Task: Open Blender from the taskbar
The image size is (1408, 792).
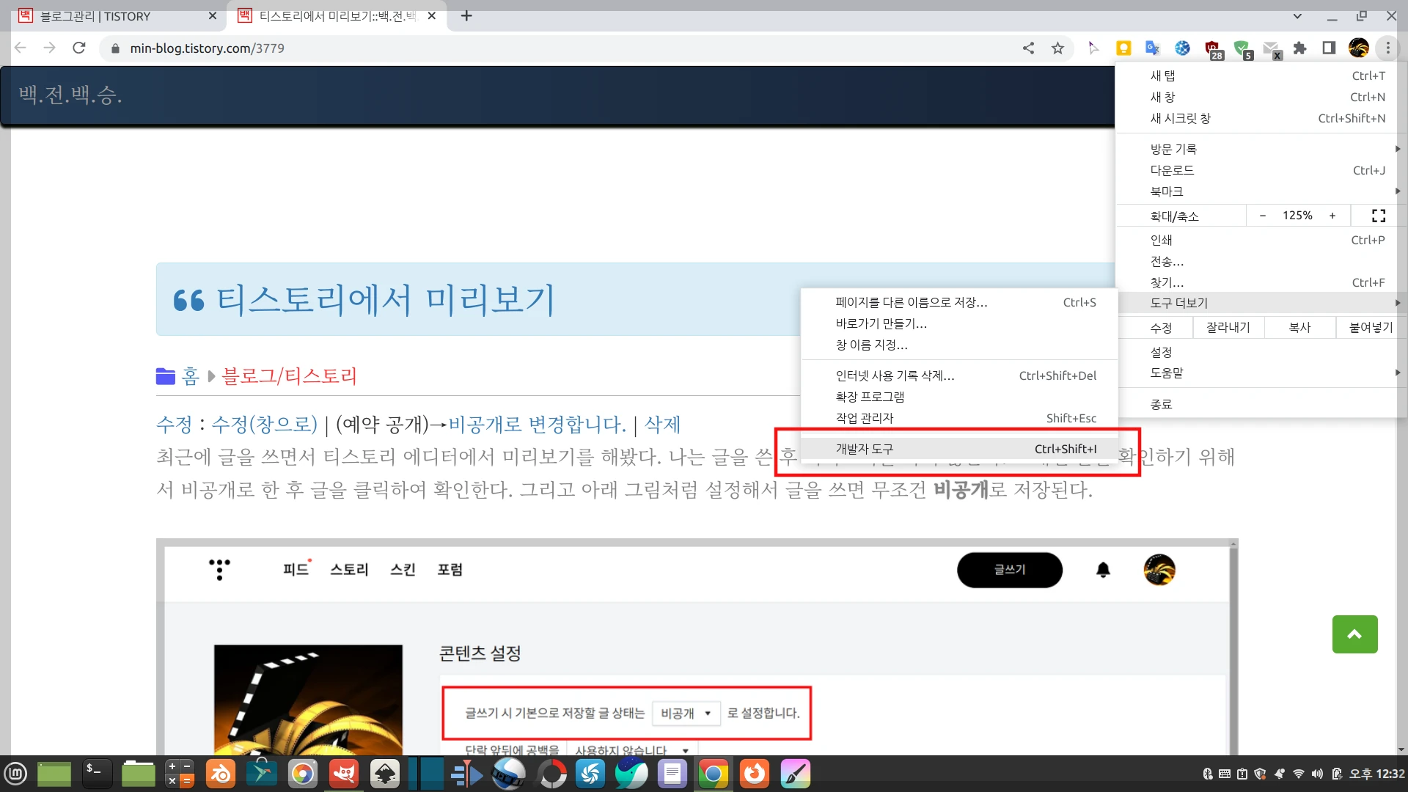Action: click(221, 773)
